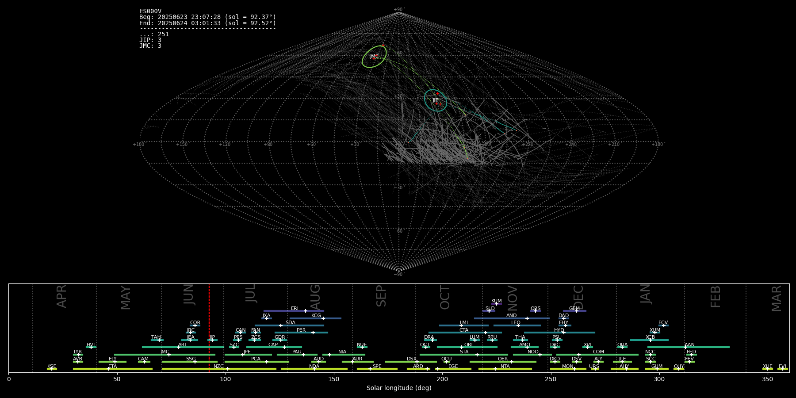Click the ORS shower label in the timeline
796x398 pixels.
pos(536,309)
